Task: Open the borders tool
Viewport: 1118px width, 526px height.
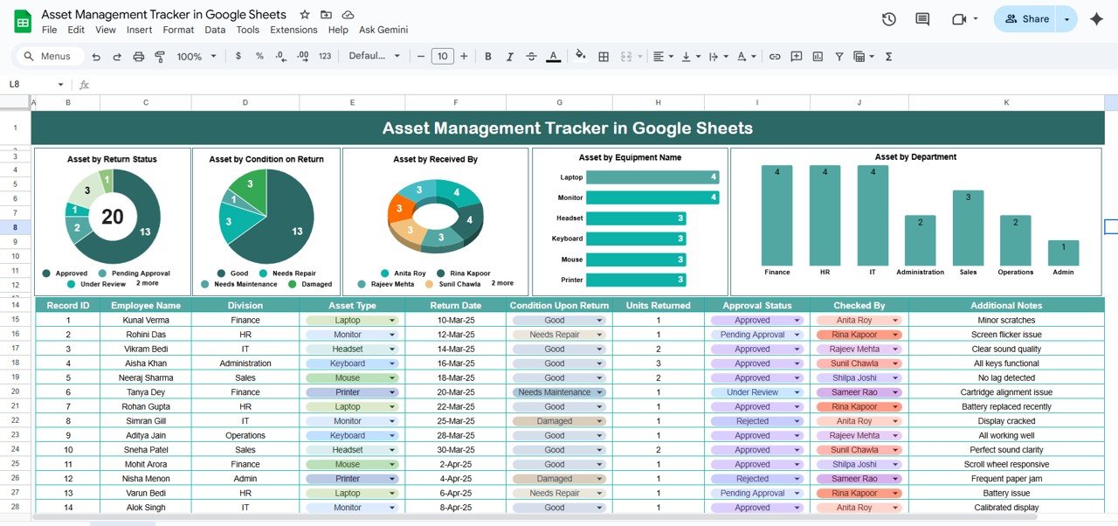Action: [604, 56]
